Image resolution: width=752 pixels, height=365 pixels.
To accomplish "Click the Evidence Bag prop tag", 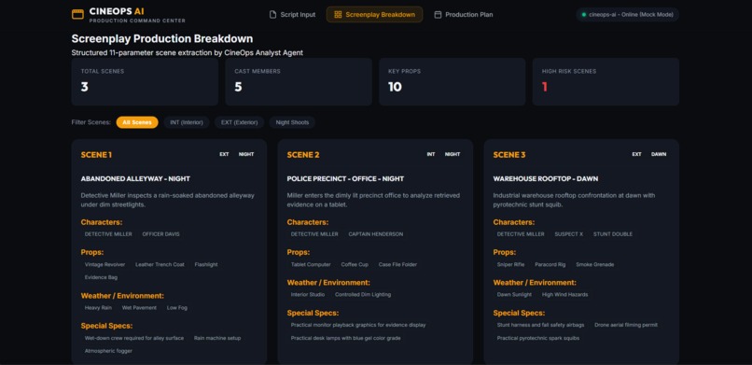I will (101, 277).
